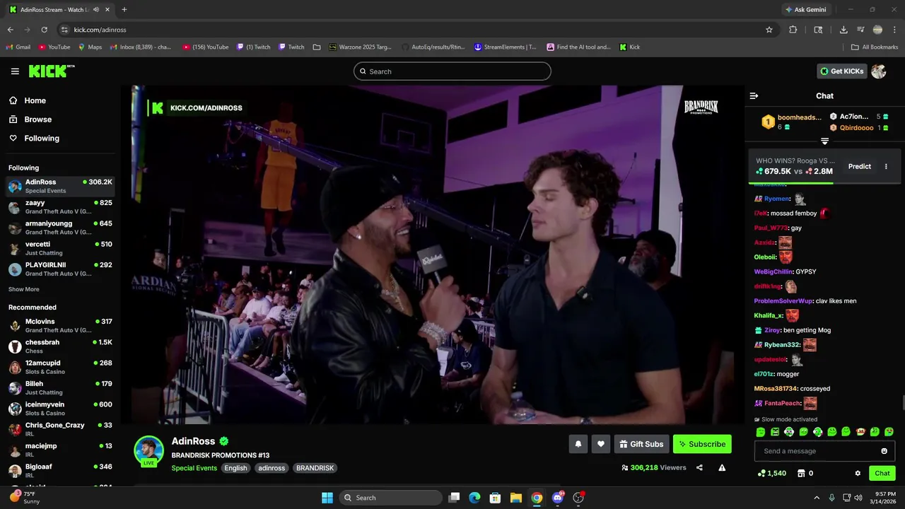Open the user profile avatar in the top right
Image resolution: width=905 pixels, height=509 pixels.
pyautogui.click(x=879, y=71)
